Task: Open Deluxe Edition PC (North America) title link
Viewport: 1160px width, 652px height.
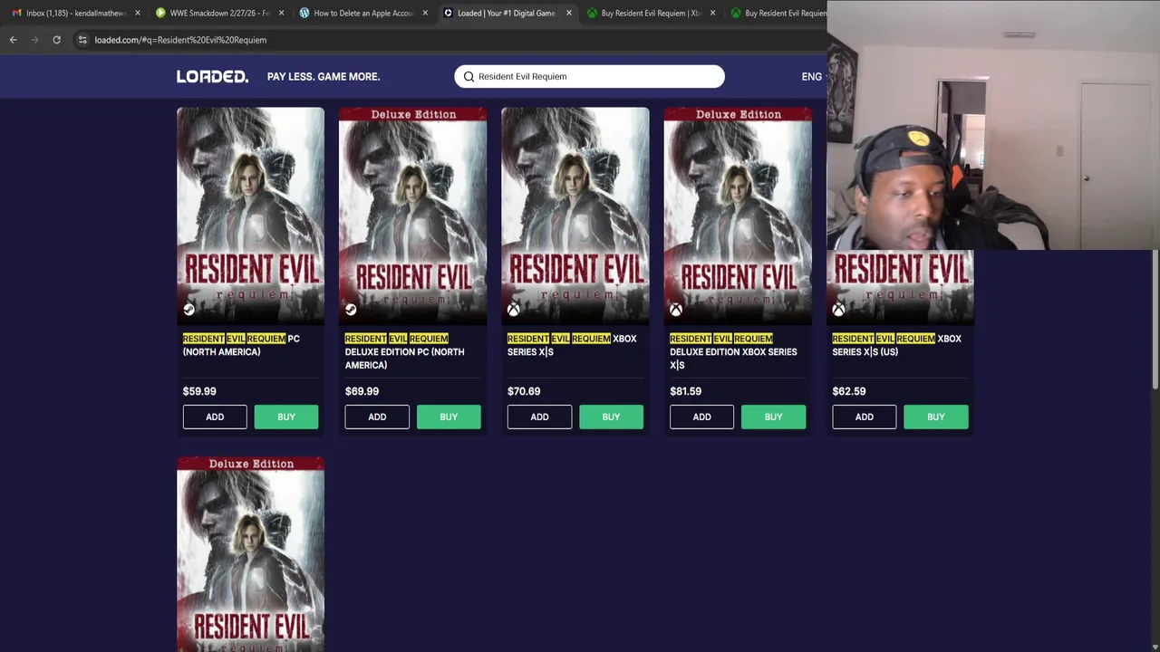Action: click(x=404, y=351)
